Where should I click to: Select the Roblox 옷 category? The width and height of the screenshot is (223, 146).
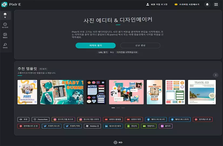tap(92, 126)
